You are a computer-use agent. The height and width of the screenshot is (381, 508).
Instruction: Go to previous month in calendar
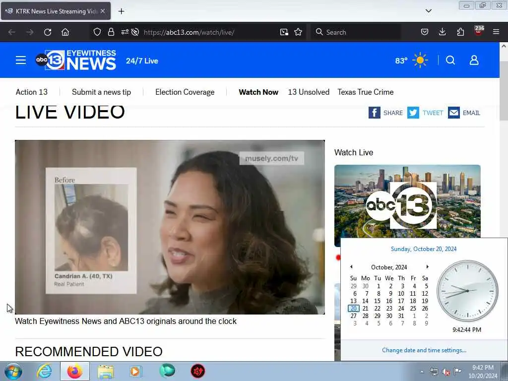[x=351, y=267]
